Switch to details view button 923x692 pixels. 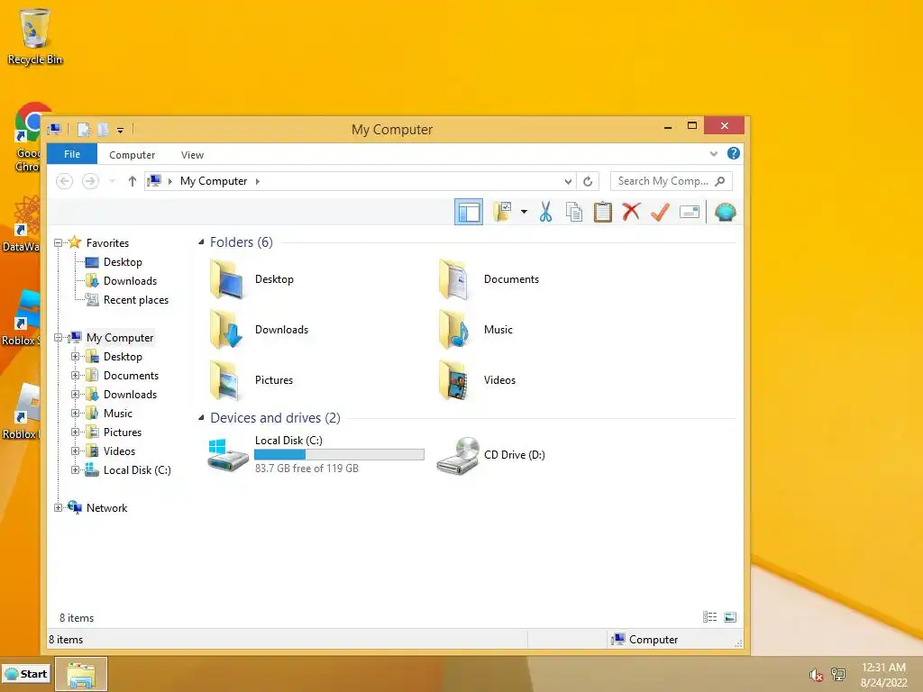(710, 616)
